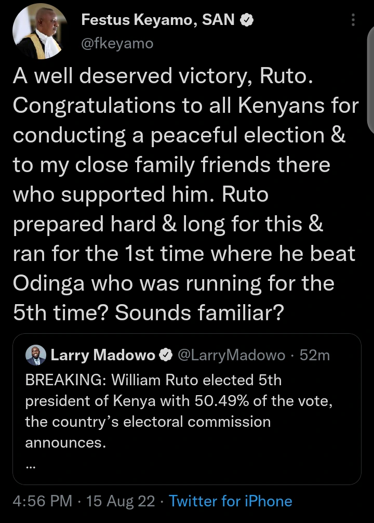Expand the quoted tweet's trailing ellipsis

[30, 466]
